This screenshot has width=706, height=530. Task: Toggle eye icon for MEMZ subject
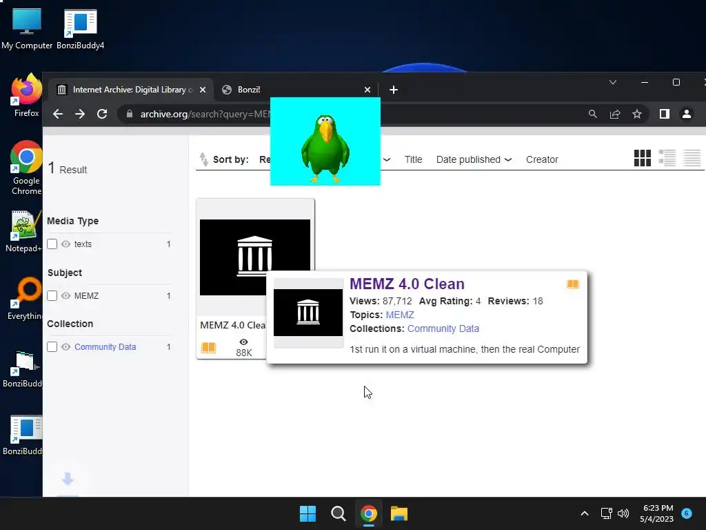[x=65, y=295]
